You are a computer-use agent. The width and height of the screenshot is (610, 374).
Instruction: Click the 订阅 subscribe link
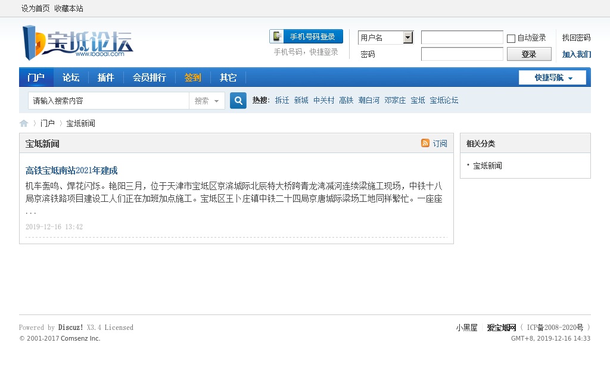tap(440, 144)
